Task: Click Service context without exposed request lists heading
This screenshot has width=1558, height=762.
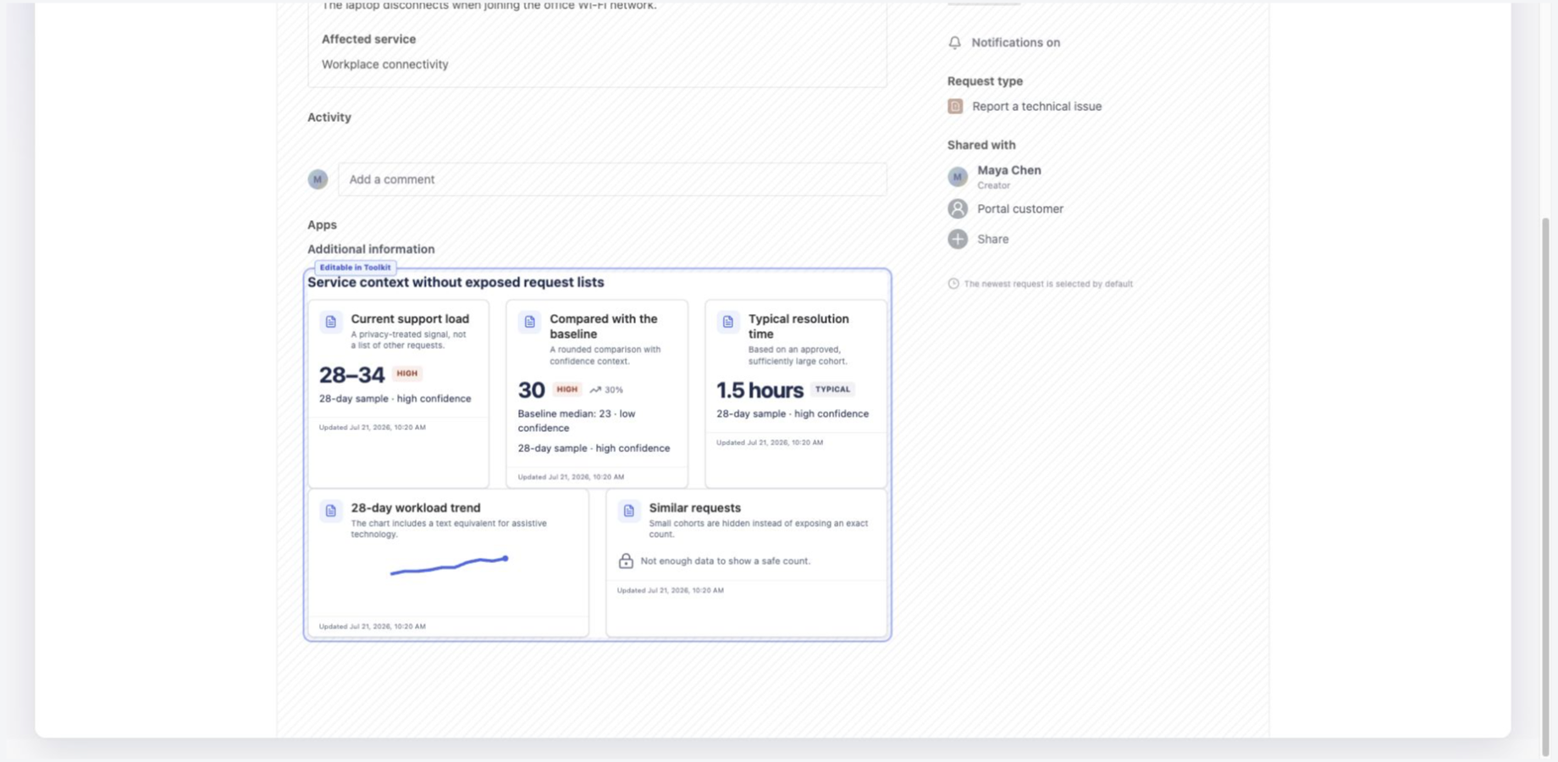Action: coord(456,283)
